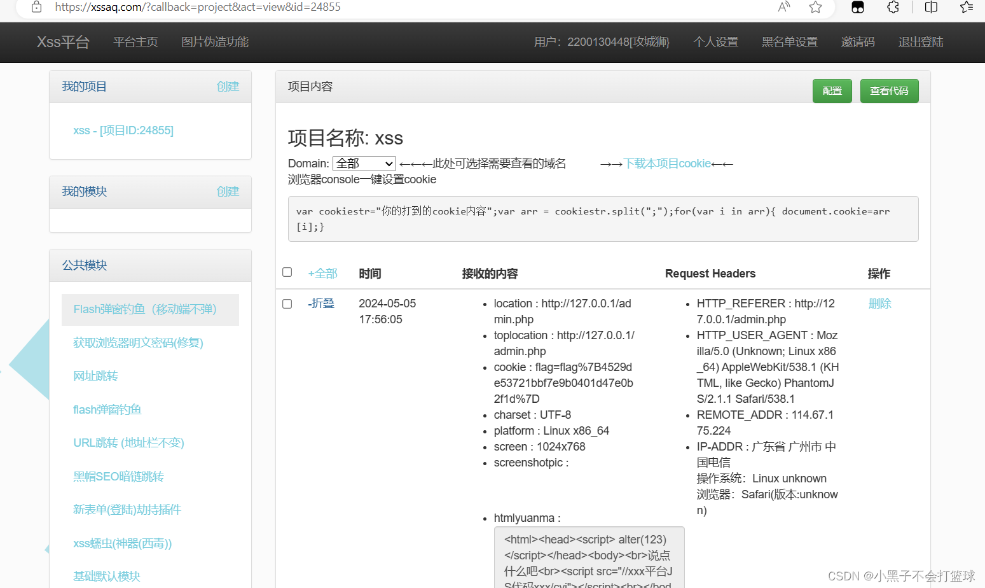Image resolution: width=985 pixels, height=588 pixels.
Task: Go to Xss平台 brand home link
Action: tap(63, 42)
